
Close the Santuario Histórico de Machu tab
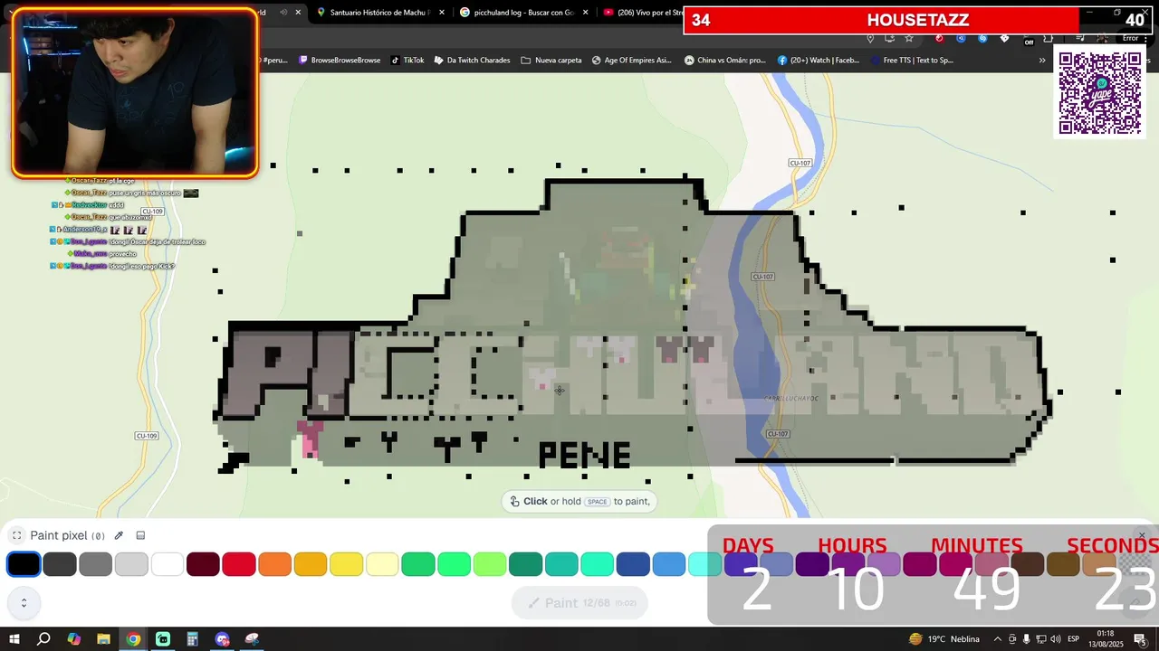click(442, 13)
